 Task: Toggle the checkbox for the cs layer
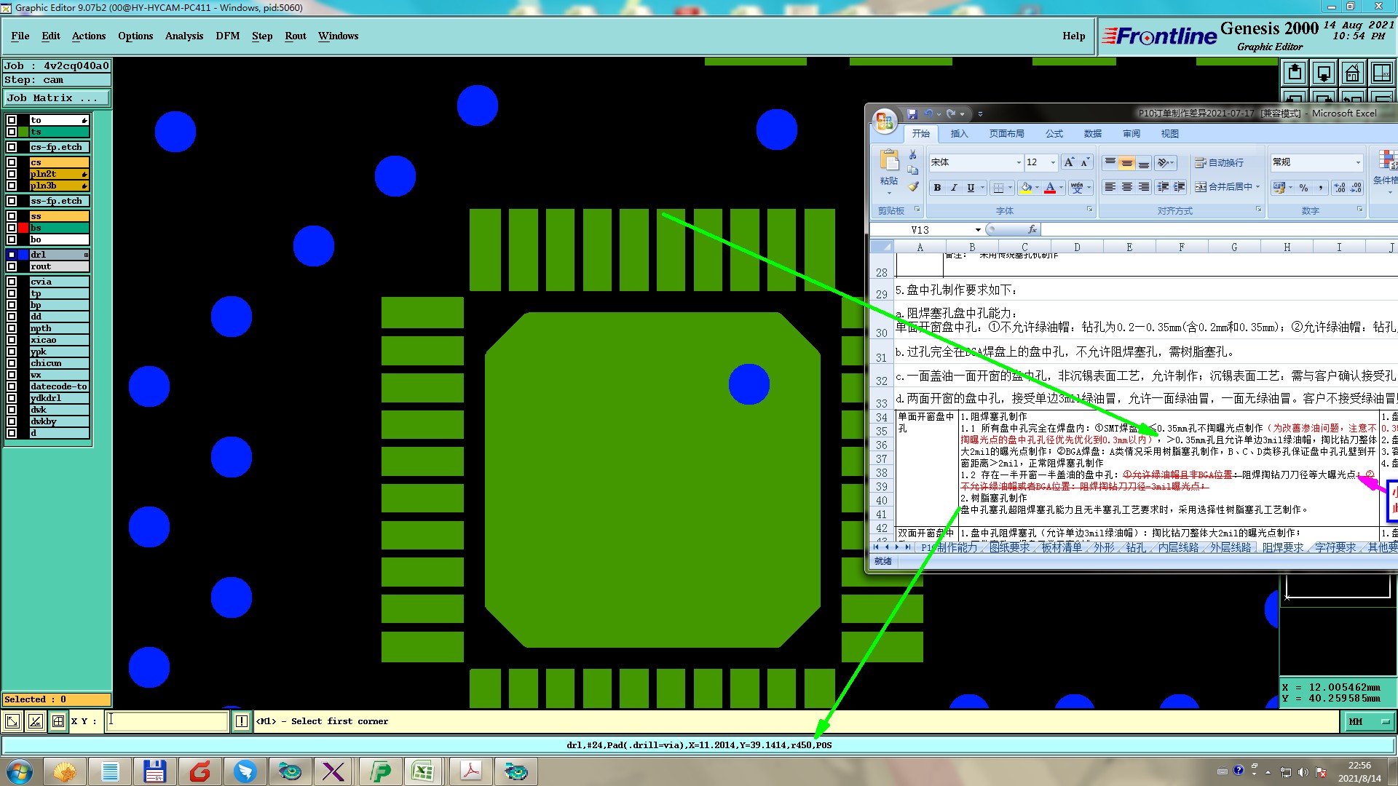(12, 162)
